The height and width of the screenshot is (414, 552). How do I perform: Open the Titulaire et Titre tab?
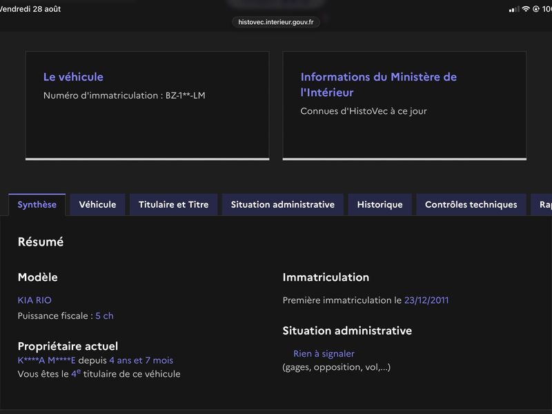174,204
